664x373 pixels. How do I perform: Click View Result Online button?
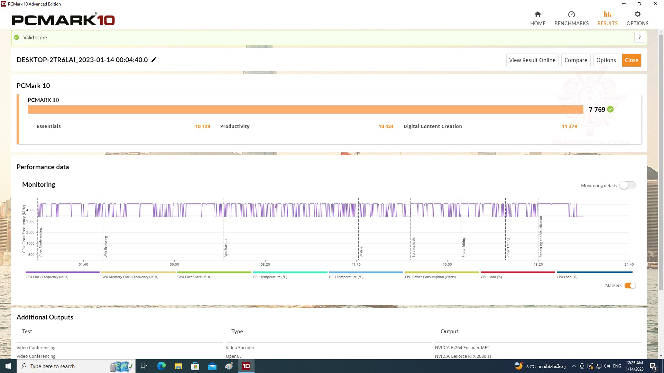pyautogui.click(x=532, y=60)
